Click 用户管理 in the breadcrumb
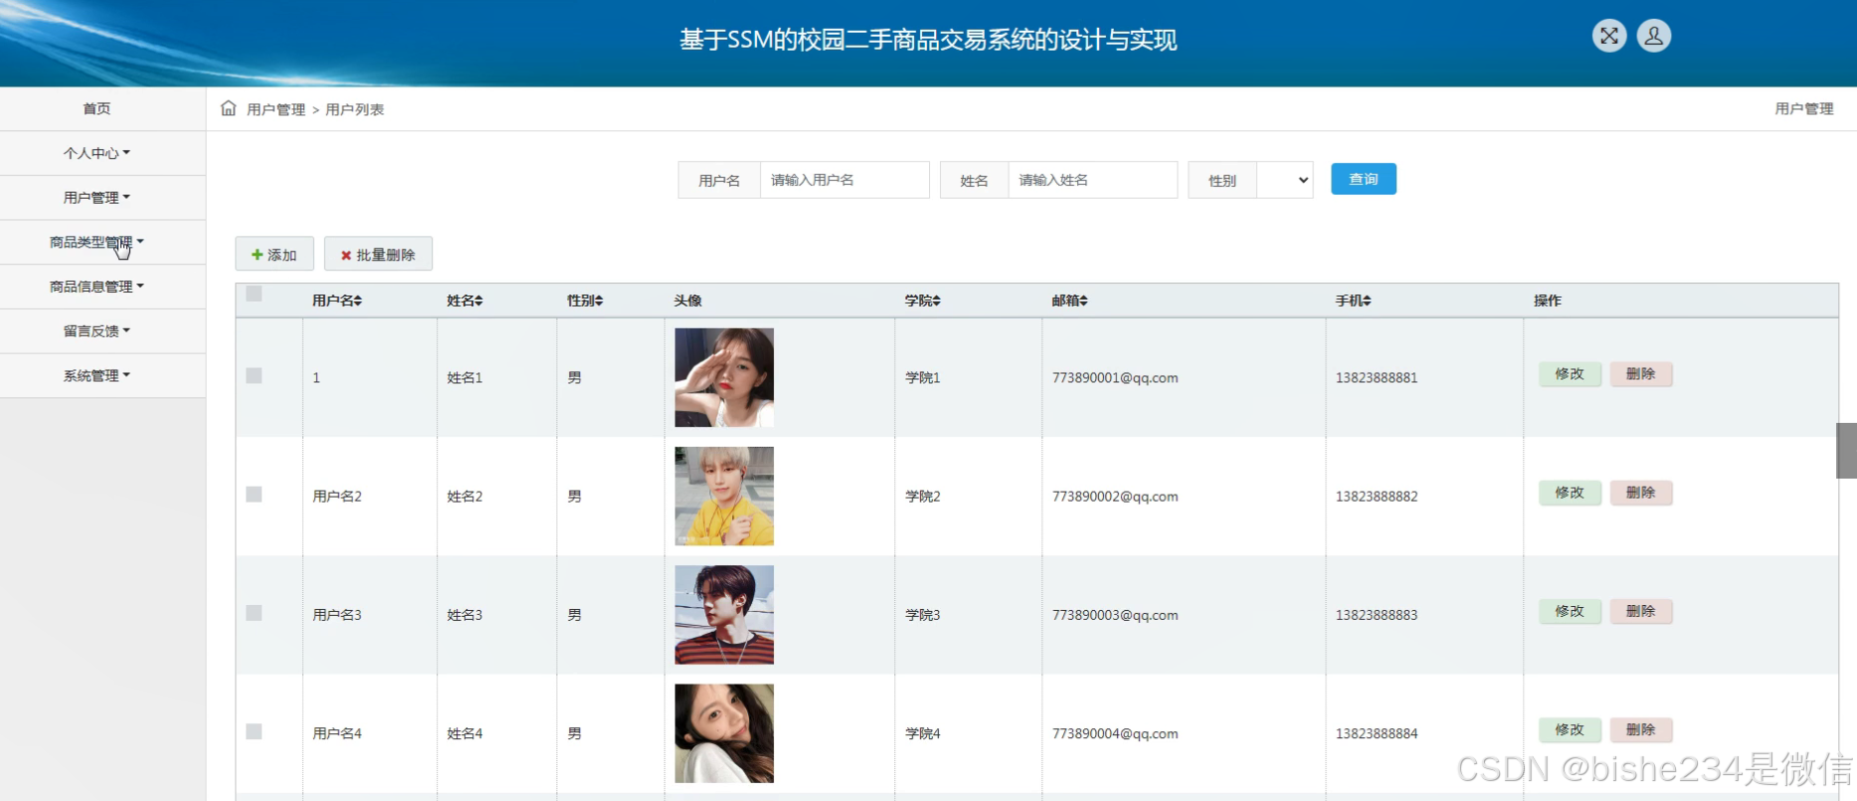This screenshot has height=801, width=1857. pos(276,109)
